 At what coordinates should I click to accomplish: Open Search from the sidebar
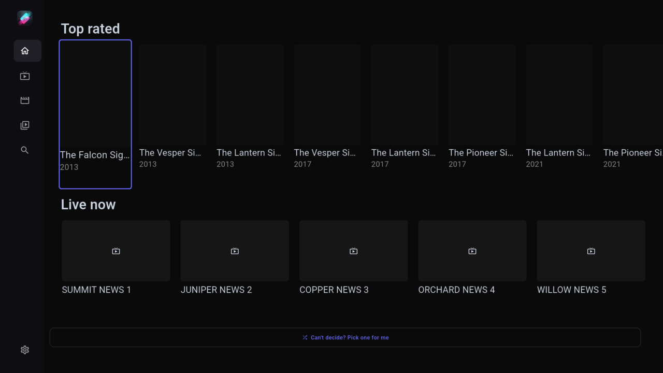[25, 150]
